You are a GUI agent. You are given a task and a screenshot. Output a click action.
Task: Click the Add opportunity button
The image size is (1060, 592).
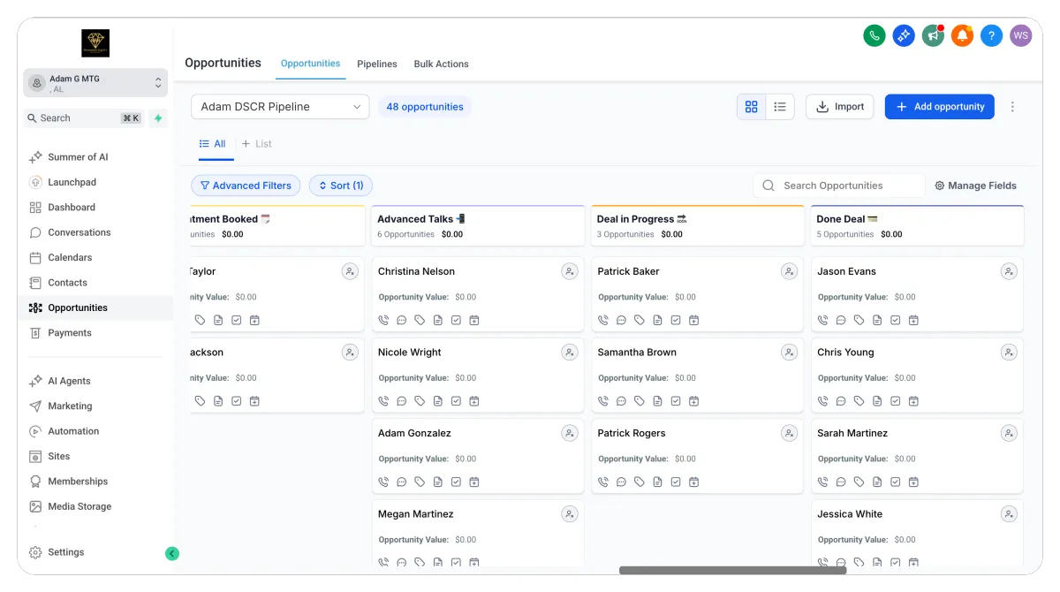click(939, 107)
